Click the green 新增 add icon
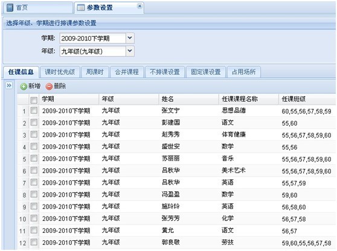 [24, 86]
